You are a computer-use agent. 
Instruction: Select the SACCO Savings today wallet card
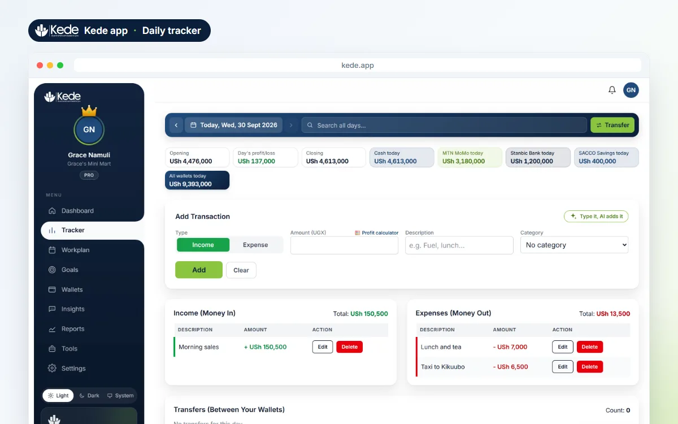(606, 158)
